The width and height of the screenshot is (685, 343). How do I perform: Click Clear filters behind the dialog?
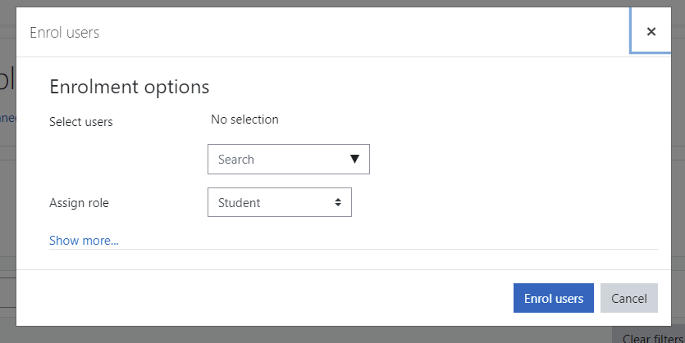pos(652,338)
